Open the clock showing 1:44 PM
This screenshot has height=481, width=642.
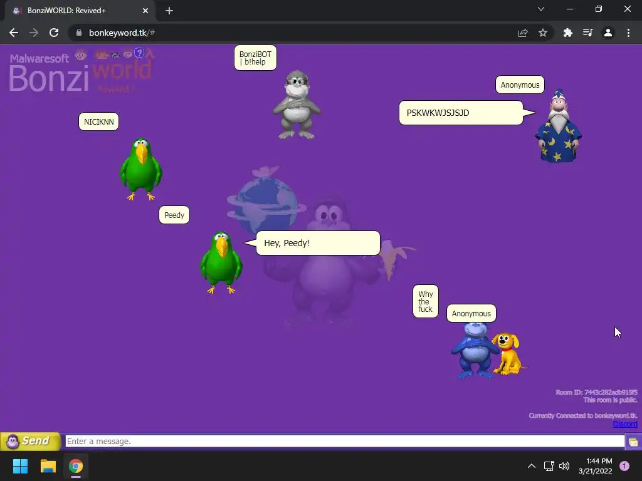click(x=596, y=466)
